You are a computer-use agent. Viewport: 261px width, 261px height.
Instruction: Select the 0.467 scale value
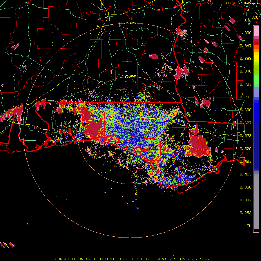tap(246, 161)
